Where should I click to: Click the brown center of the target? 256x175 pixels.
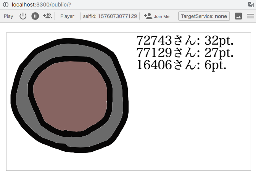(x=70, y=97)
